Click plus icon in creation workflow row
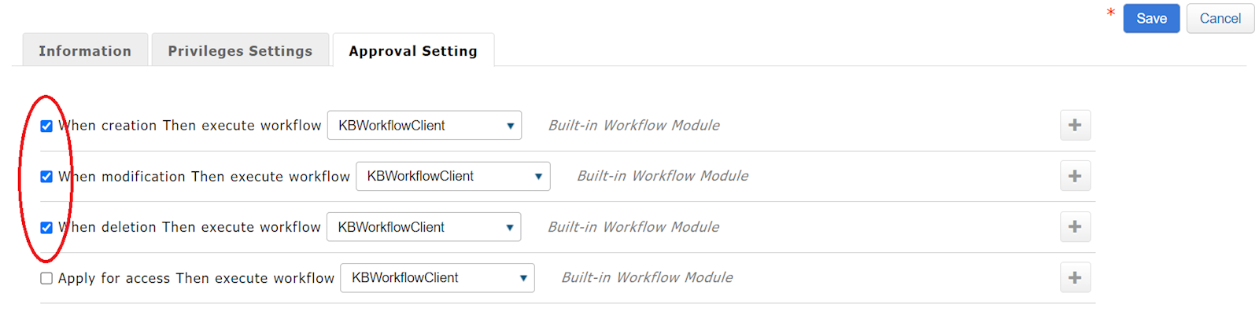1259x326 pixels. pos(1075,126)
